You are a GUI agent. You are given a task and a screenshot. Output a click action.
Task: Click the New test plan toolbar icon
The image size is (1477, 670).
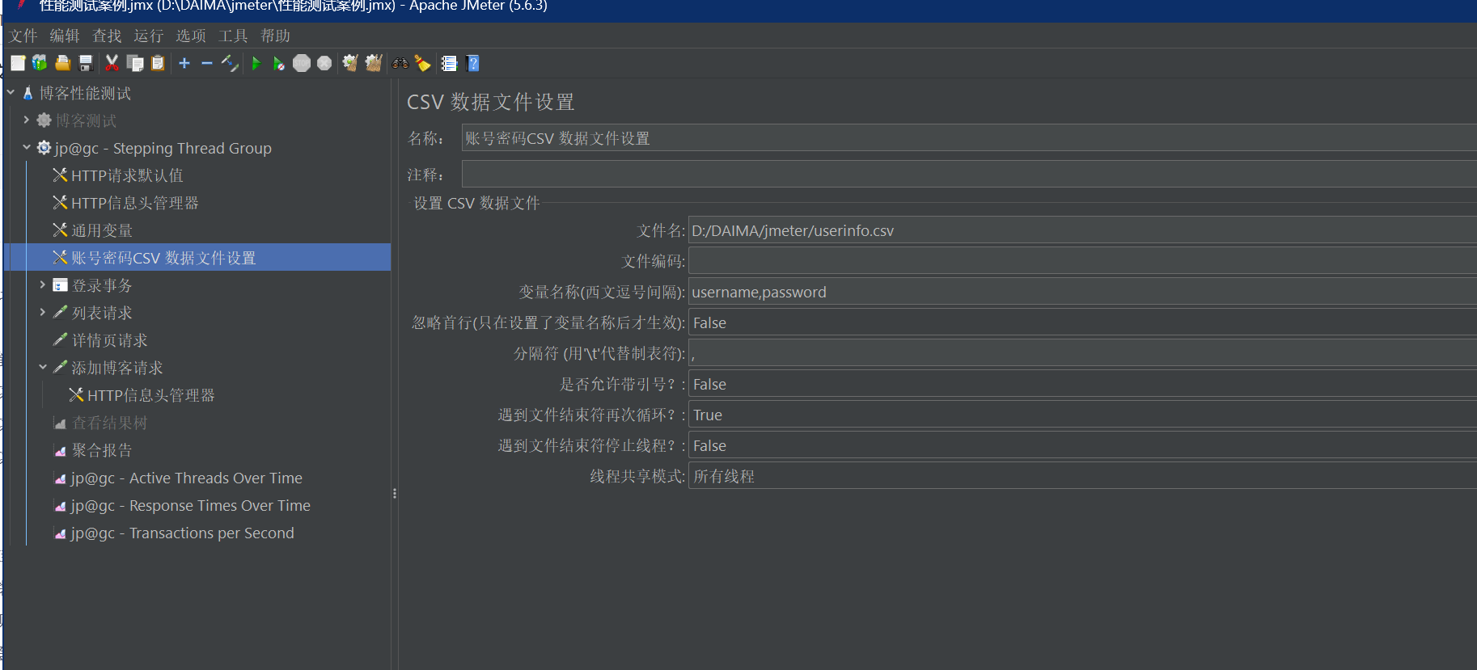tap(18, 63)
